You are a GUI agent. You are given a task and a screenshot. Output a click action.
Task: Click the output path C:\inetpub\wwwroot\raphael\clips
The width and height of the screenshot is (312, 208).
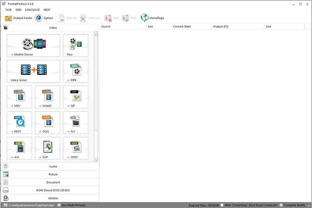pyautogui.click(x=32, y=205)
